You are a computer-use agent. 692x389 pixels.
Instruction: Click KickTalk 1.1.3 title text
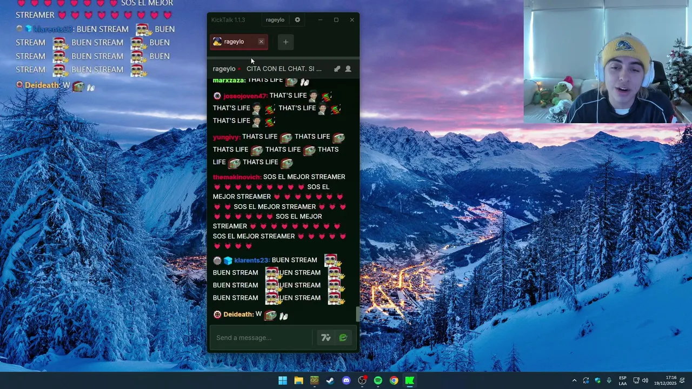(x=228, y=20)
